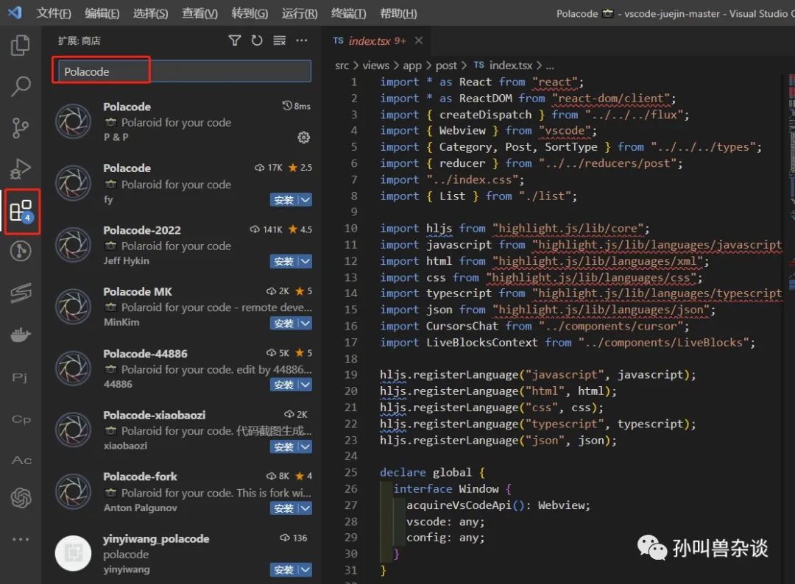Open the Source Control icon
Screen dimensions: 795x584
point(20,128)
